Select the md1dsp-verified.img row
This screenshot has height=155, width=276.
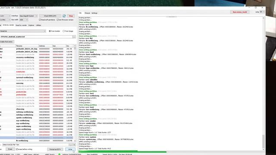36,115
